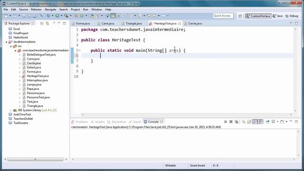This screenshot has height=171, width=304.
Task: Click Next Annotation toolbar icon
Action: 131,16
